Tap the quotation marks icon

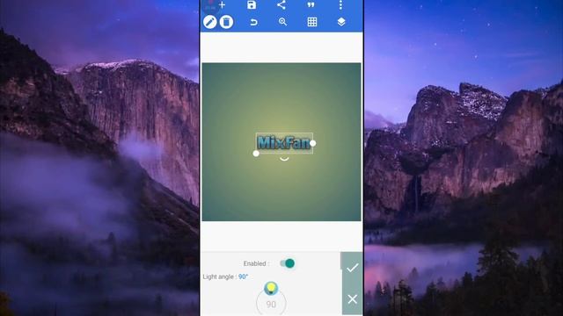pyautogui.click(x=311, y=4)
